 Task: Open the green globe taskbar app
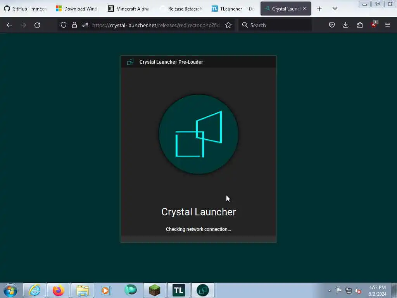pyautogui.click(x=131, y=290)
